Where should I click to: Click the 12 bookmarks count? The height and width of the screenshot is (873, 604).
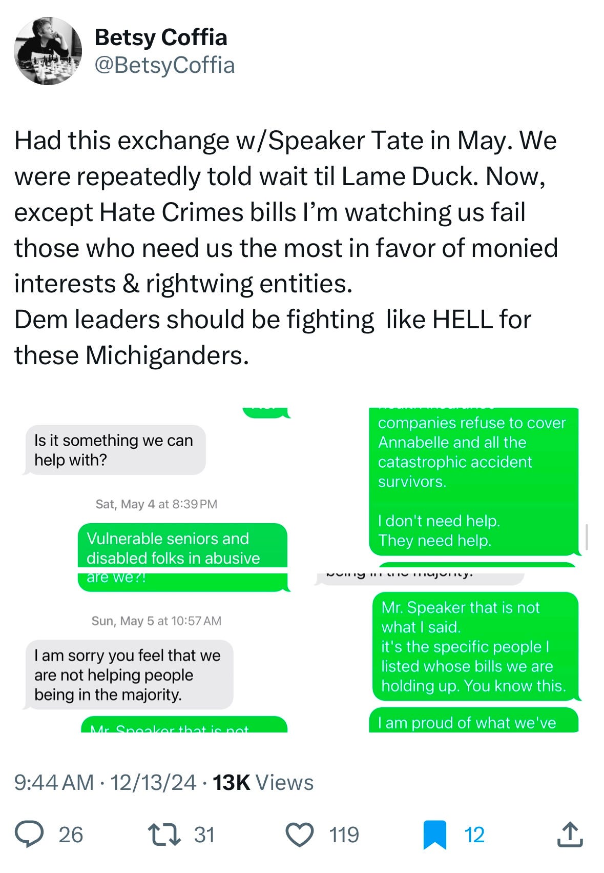(x=474, y=835)
